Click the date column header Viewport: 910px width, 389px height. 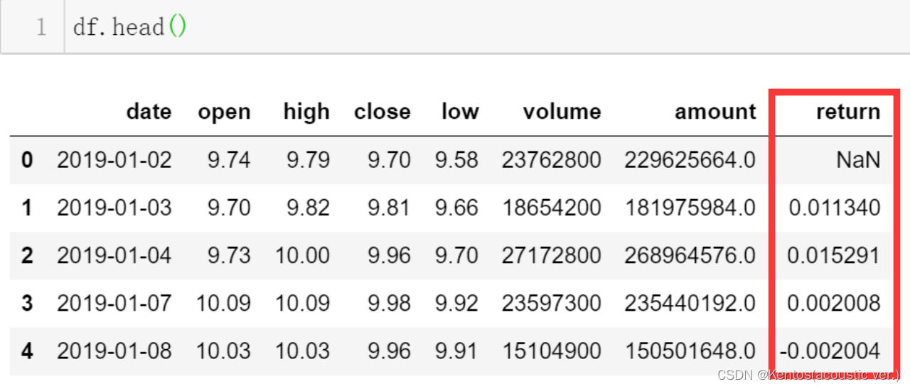point(149,112)
